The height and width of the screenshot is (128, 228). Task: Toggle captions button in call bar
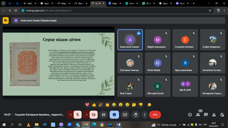click(x=104, y=115)
